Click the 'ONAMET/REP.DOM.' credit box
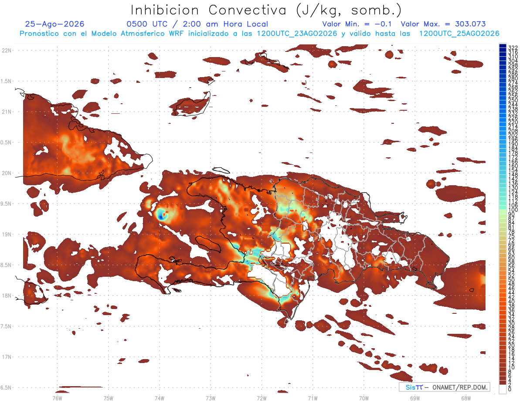Screen dimensions: 523x404 coord(444,387)
